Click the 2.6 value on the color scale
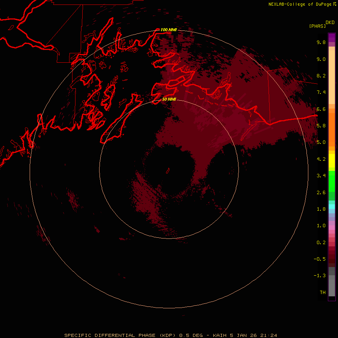 pos(321,193)
